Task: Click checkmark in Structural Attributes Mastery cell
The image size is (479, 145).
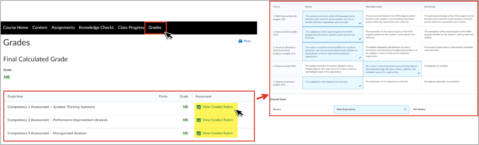Action: click(360, 58)
